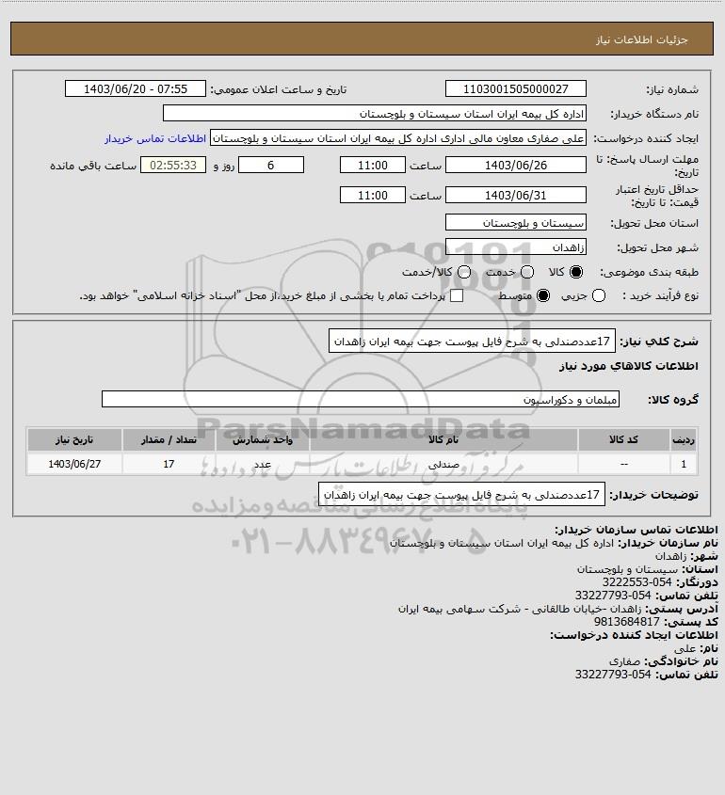Image resolution: width=725 pixels, height=795 pixels.
Task: Click the واحد شمارش column header
Action: tap(263, 439)
